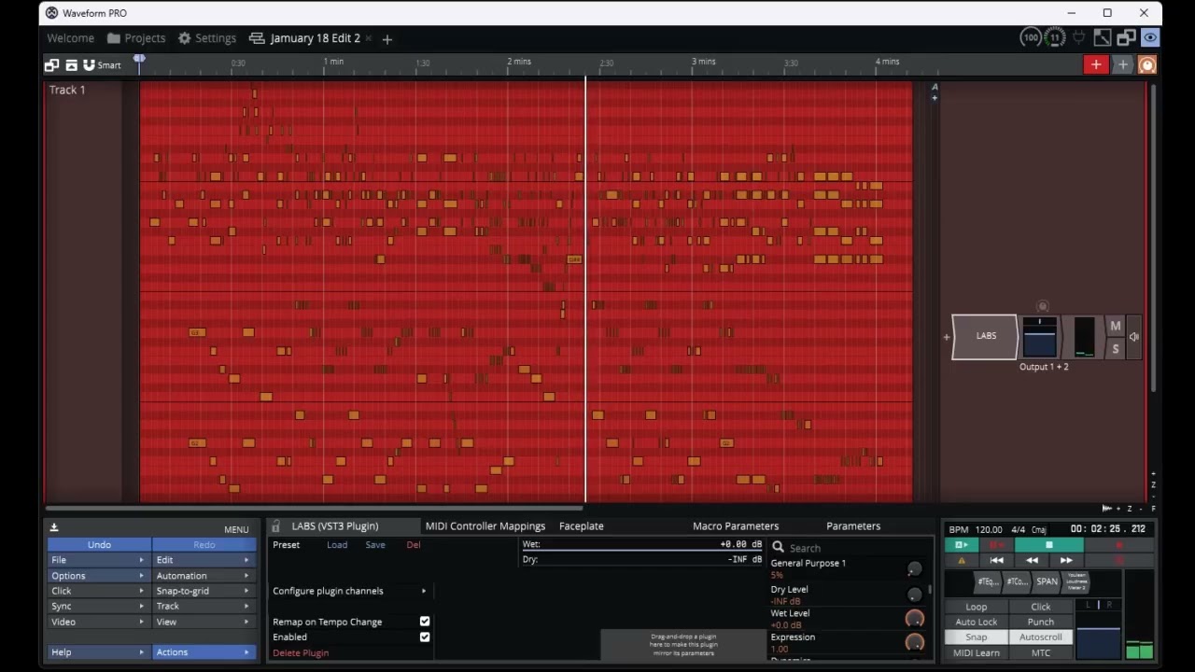Image resolution: width=1195 pixels, height=672 pixels.
Task: Toggle MIDI Learn
Action: click(x=976, y=653)
